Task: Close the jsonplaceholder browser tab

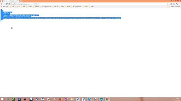Action: pyautogui.click(x=18, y=1)
